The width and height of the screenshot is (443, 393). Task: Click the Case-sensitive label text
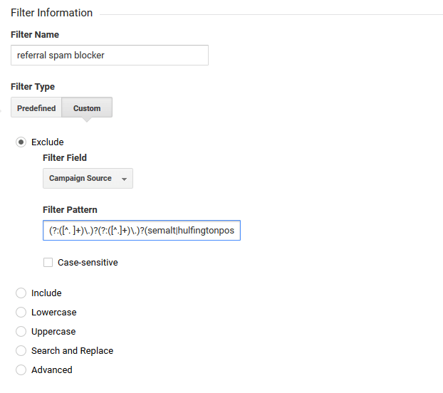coord(88,262)
